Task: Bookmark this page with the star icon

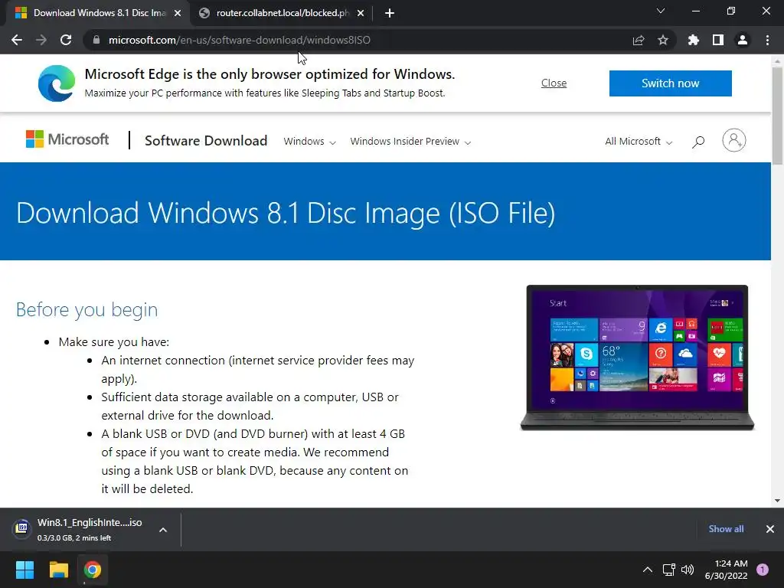Action: pyautogui.click(x=663, y=40)
